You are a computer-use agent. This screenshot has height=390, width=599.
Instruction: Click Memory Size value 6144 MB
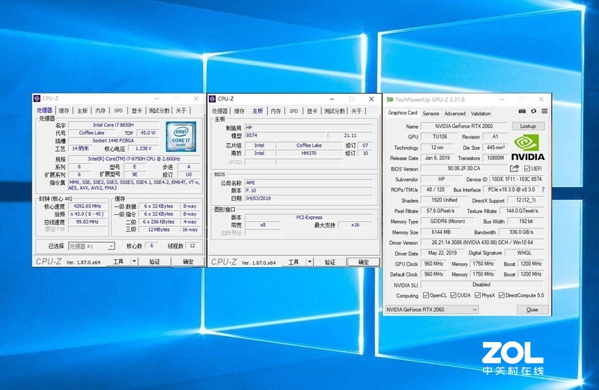[441, 232]
